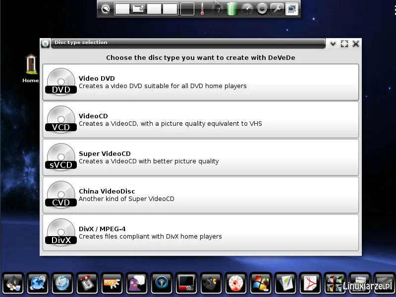Switch to the second virtual desktop
396x297 pixels.
[138, 9]
